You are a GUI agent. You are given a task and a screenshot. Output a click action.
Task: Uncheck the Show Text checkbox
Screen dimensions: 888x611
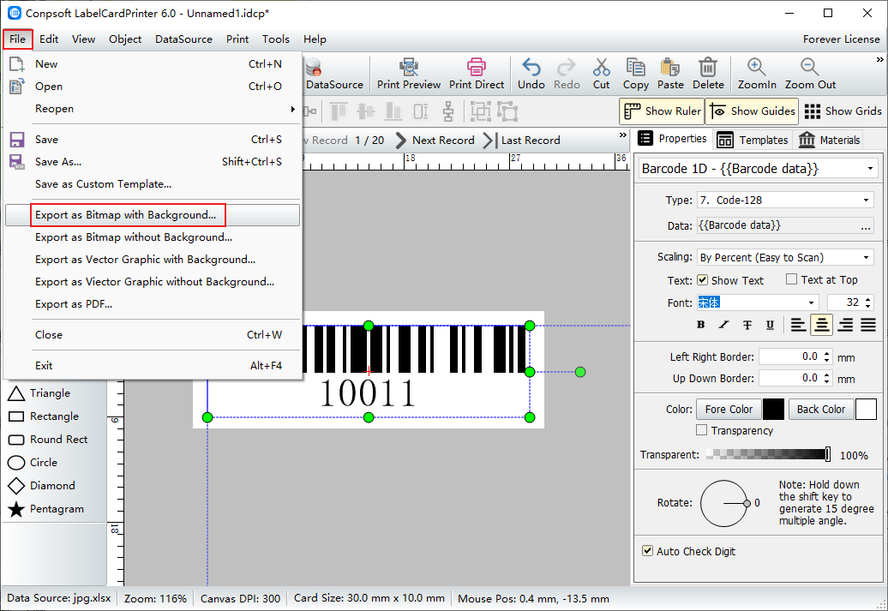tap(702, 279)
